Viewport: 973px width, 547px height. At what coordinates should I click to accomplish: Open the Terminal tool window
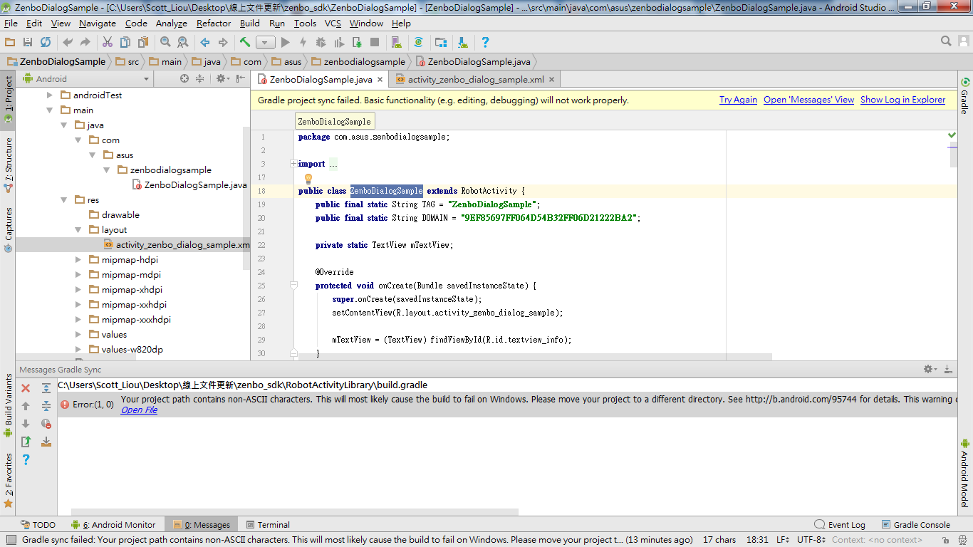267,525
